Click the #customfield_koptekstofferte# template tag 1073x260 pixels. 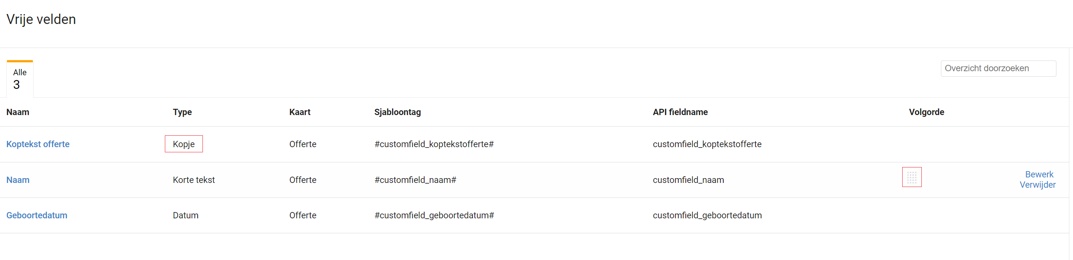click(x=434, y=144)
